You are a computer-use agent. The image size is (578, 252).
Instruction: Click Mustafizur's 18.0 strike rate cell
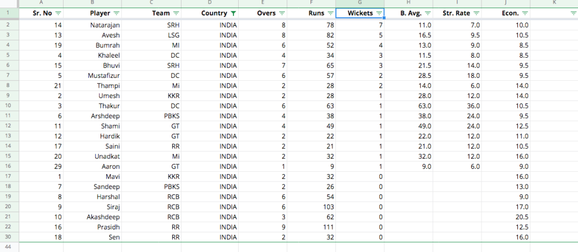[x=457, y=76]
